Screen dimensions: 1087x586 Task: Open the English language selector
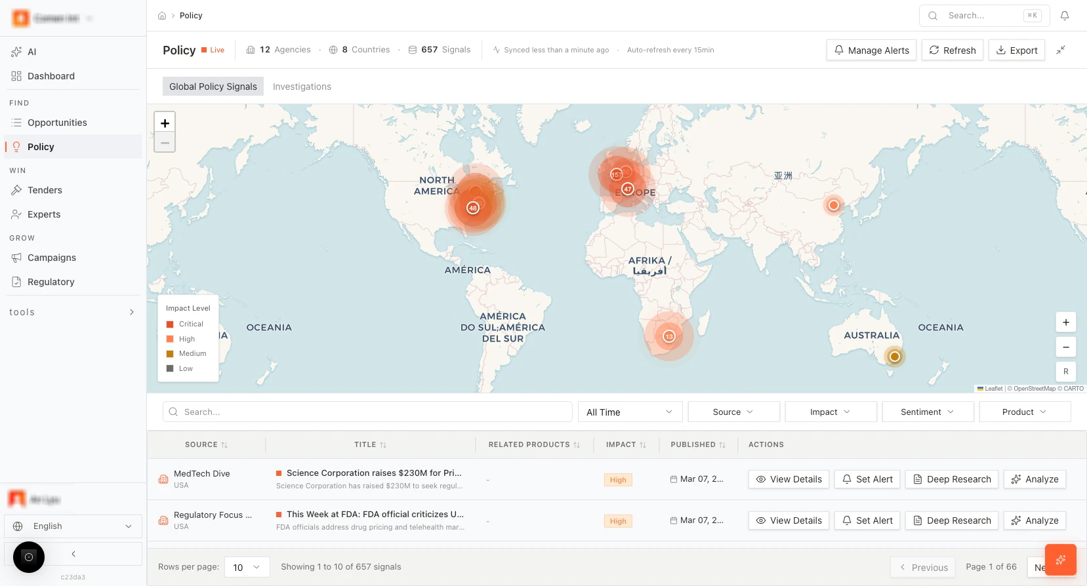tap(73, 526)
